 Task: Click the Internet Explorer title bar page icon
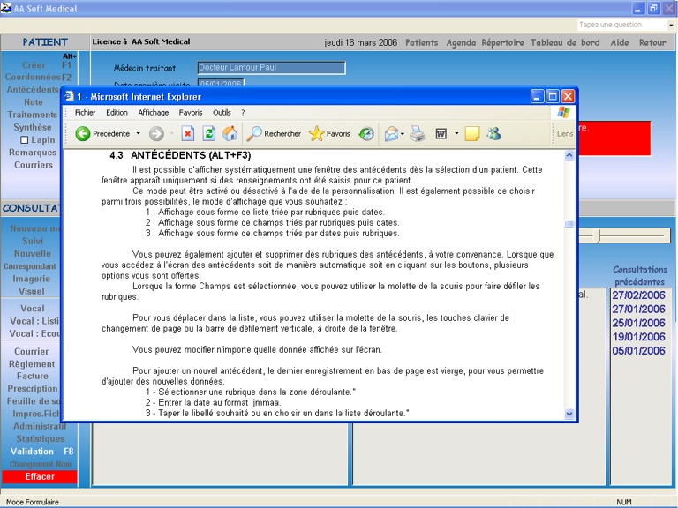point(69,96)
